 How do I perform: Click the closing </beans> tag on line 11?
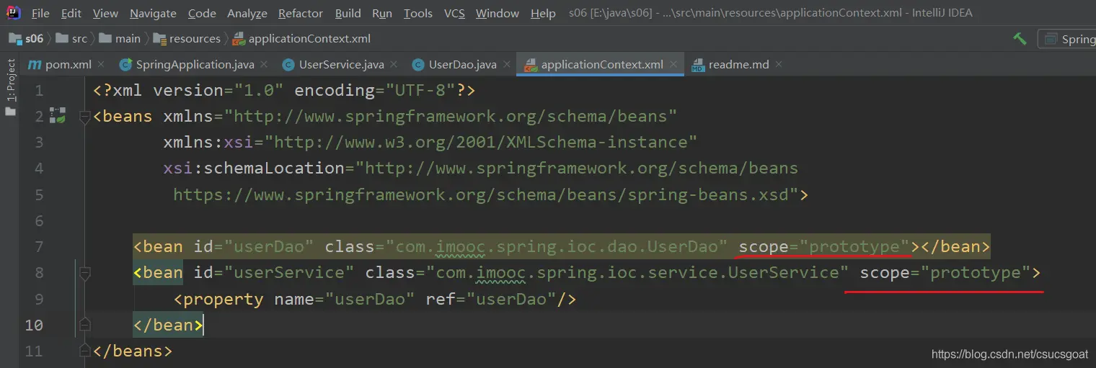coord(133,351)
